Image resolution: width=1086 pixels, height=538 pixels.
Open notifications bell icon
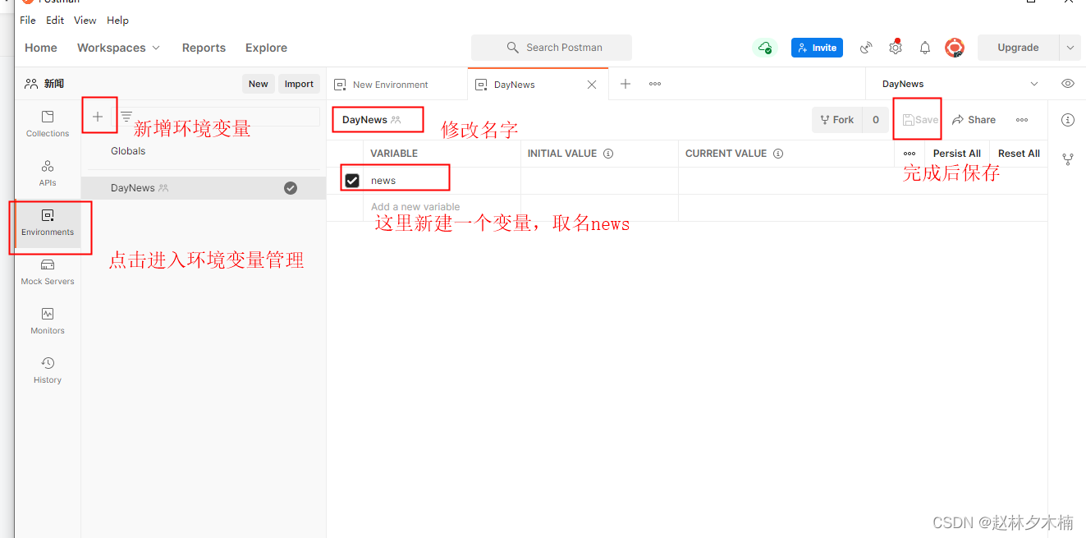(925, 48)
